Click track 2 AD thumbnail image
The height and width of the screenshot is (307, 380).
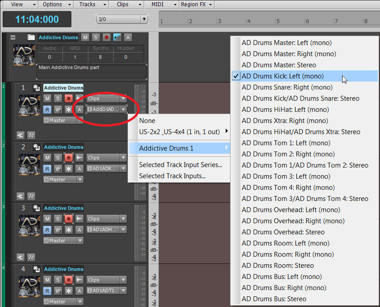coord(29,164)
